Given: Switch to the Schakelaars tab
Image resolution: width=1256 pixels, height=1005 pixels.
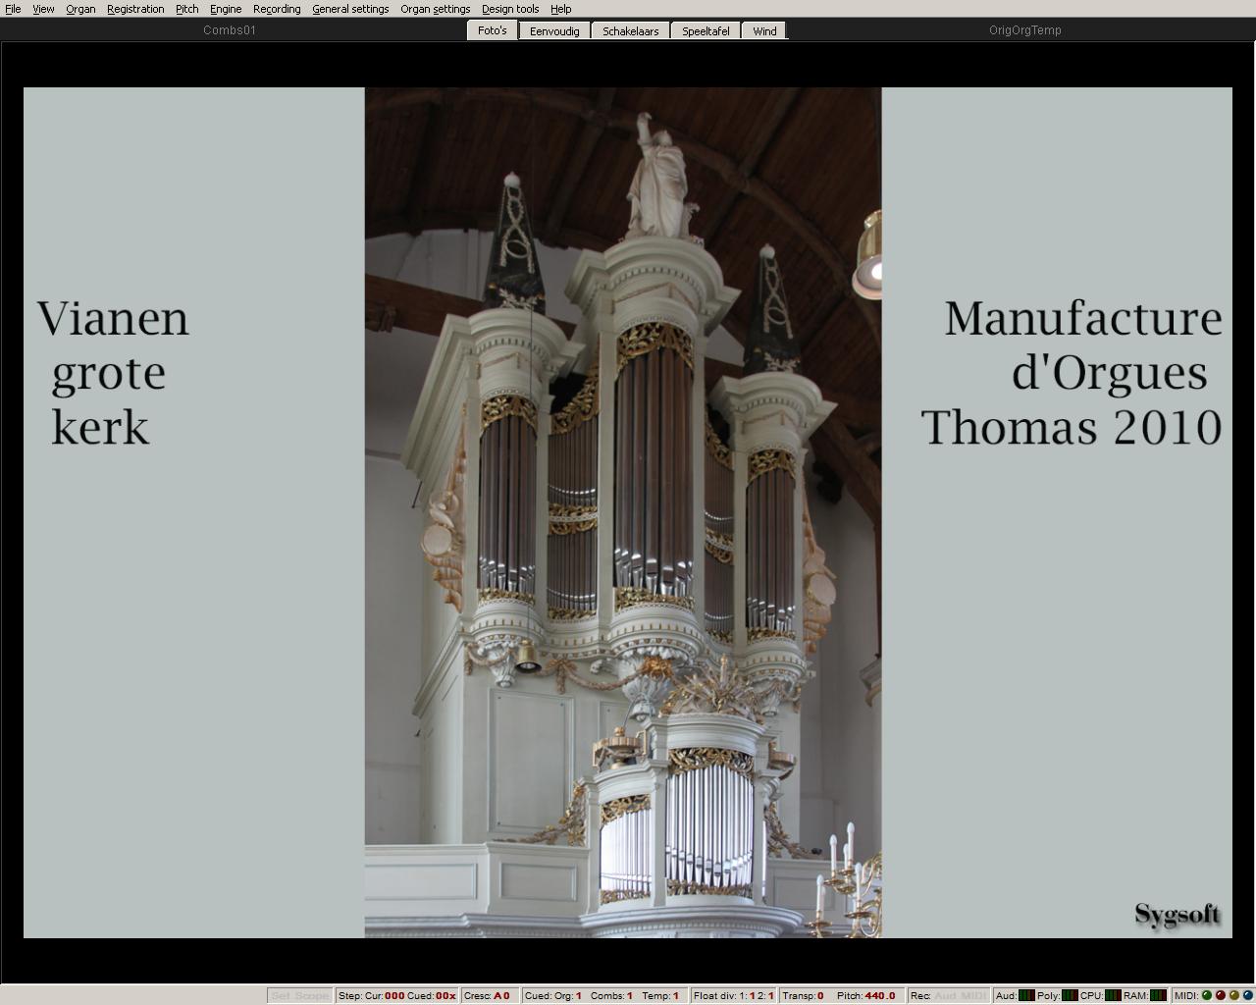Looking at the screenshot, I should (x=630, y=30).
